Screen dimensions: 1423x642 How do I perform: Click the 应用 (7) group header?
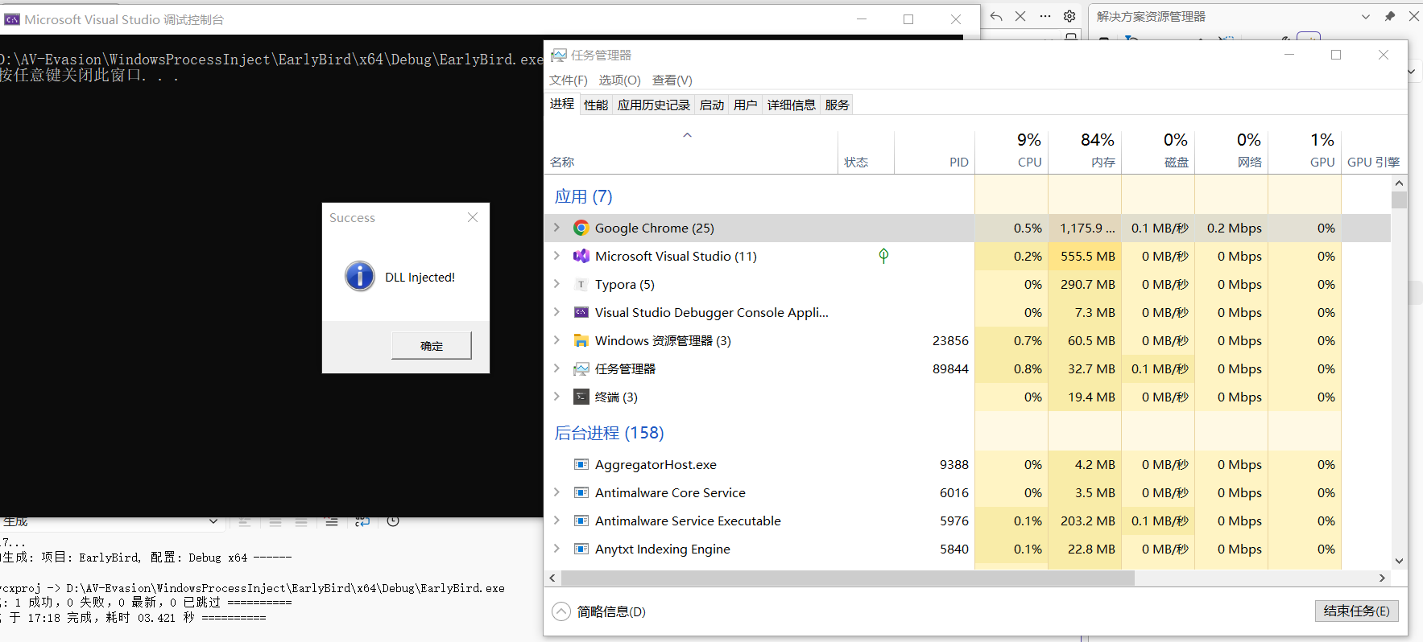point(584,197)
